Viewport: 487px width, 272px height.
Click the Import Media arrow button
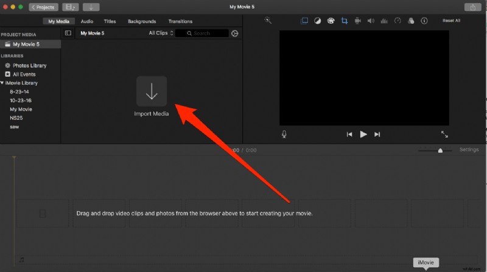(151, 91)
